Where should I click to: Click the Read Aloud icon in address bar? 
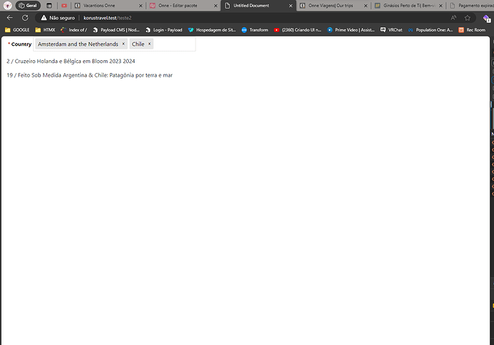453,17
